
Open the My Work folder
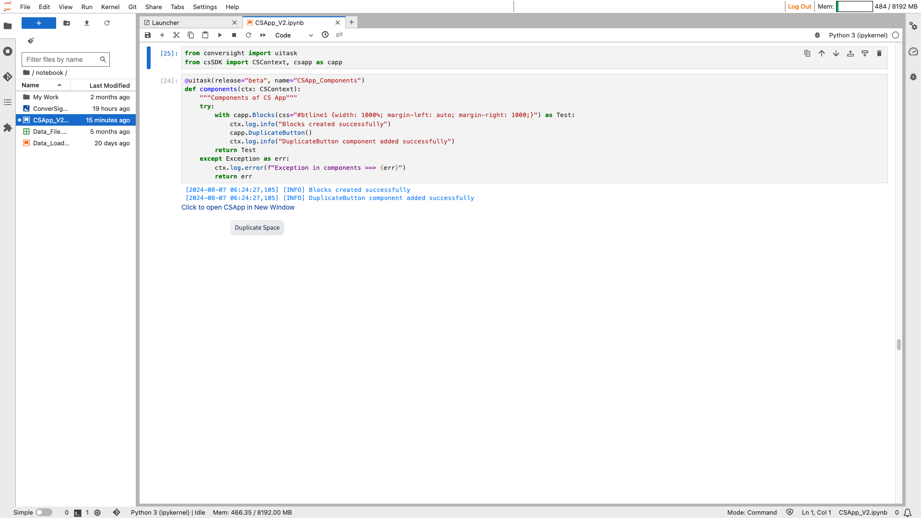[76, 97]
